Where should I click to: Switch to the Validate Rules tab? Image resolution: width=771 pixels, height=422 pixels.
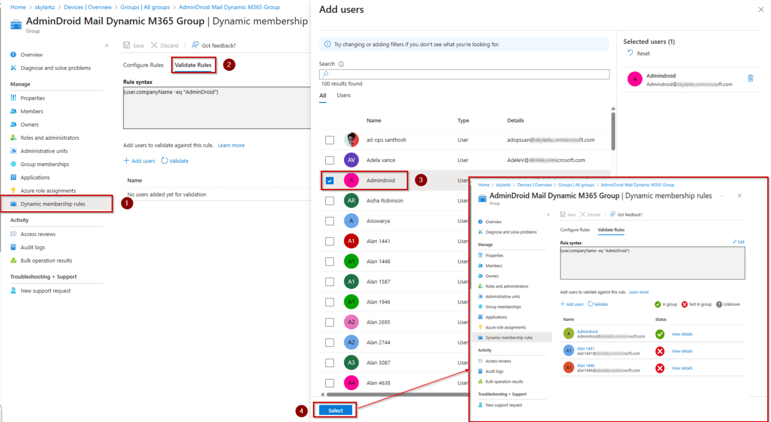193,65
